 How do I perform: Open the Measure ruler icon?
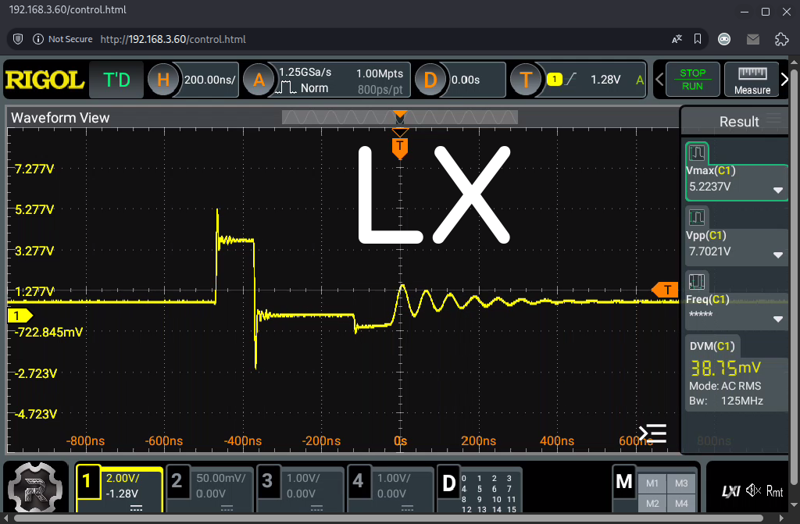752,73
